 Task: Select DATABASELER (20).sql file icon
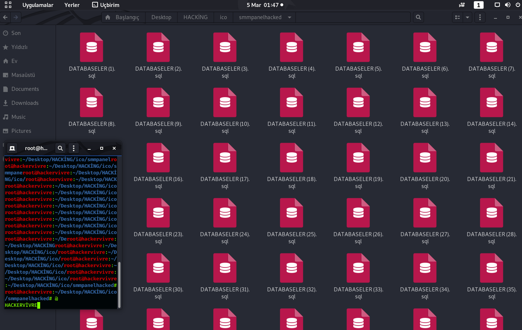point(425,157)
